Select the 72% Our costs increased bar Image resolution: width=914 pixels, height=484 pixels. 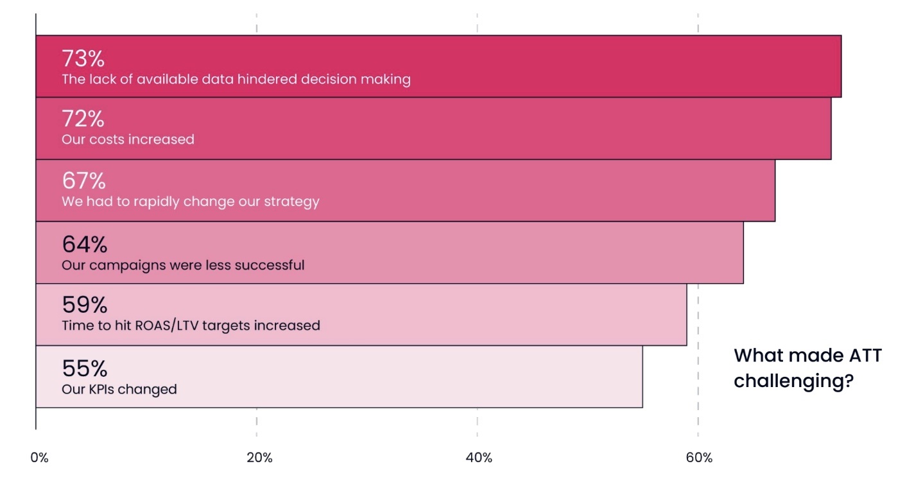click(x=433, y=128)
